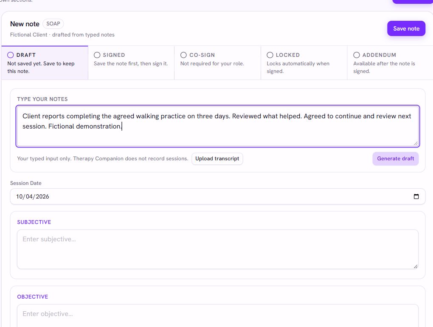Click 'Fictional Client · drafted from typed notes'

tap(62, 35)
